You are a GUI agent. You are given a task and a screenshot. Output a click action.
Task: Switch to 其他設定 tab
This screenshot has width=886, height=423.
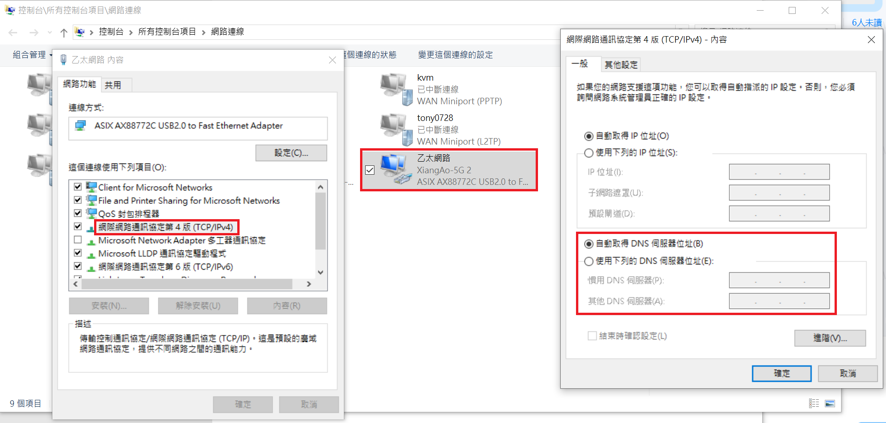621,65
